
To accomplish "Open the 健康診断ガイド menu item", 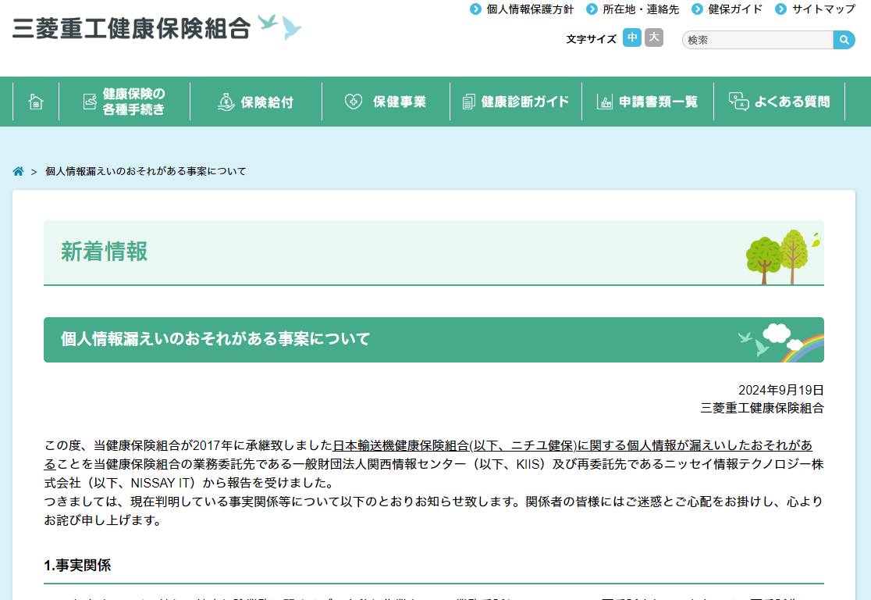I will [x=516, y=102].
